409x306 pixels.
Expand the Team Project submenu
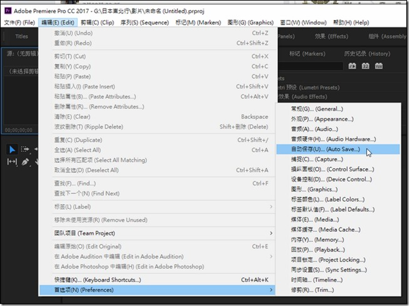coord(157,233)
